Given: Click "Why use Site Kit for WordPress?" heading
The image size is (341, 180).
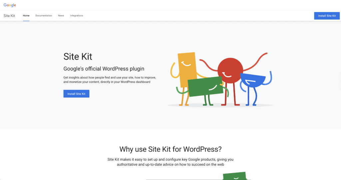Looking at the screenshot, I should (x=170, y=149).
